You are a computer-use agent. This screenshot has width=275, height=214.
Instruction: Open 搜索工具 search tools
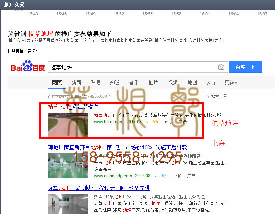click(x=219, y=96)
